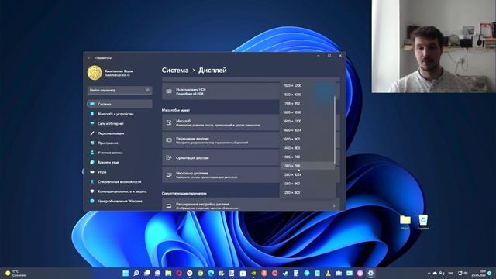Choose the highlighted 1360 × 768 resolution
Image resolution: width=496 pixels, height=279 pixels.
pyautogui.click(x=307, y=166)
